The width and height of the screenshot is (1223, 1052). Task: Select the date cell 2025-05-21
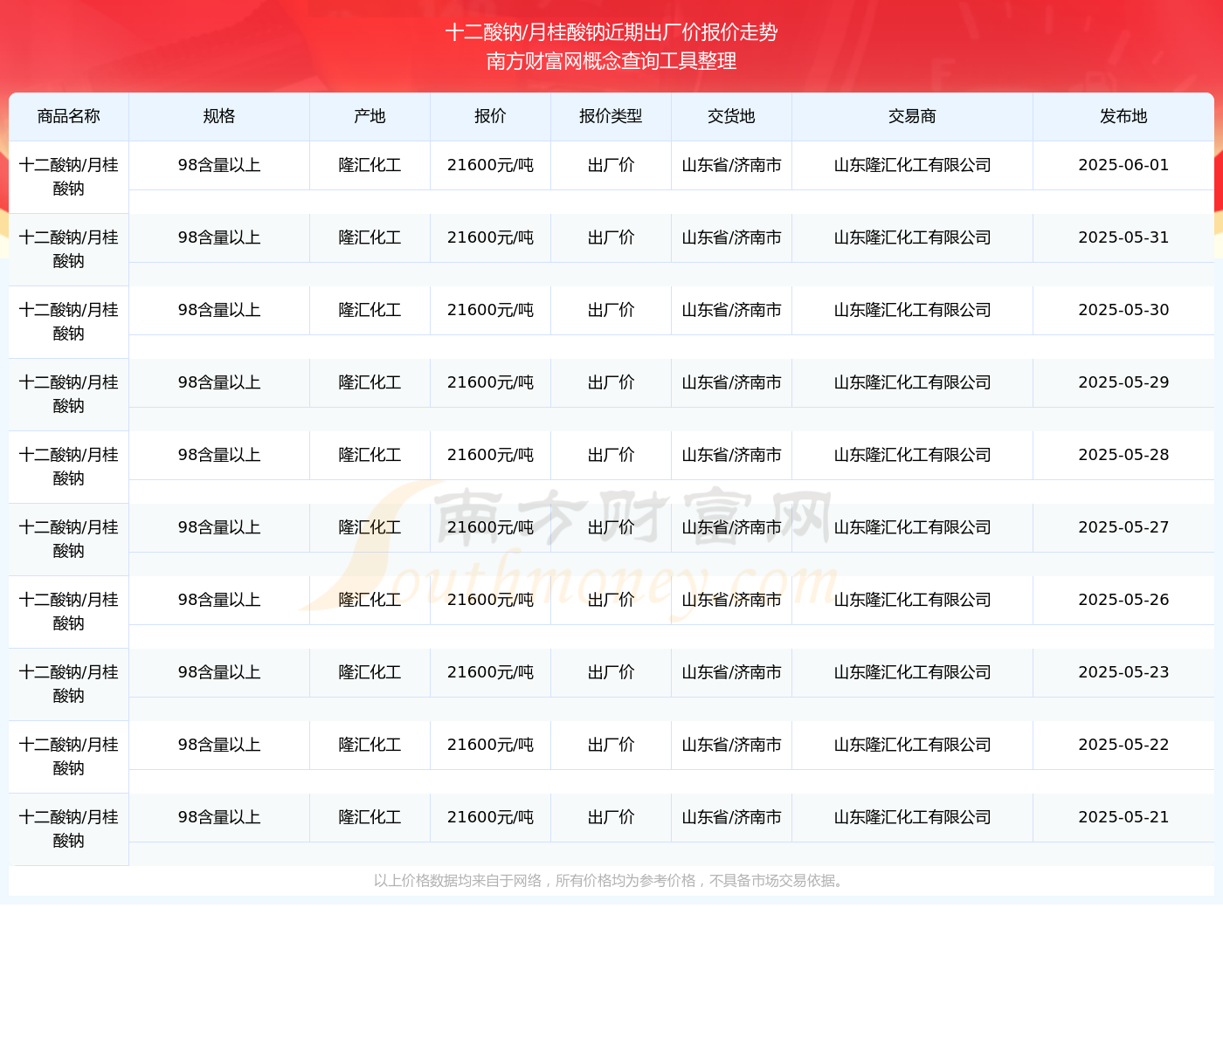(x=1123, y=817)
